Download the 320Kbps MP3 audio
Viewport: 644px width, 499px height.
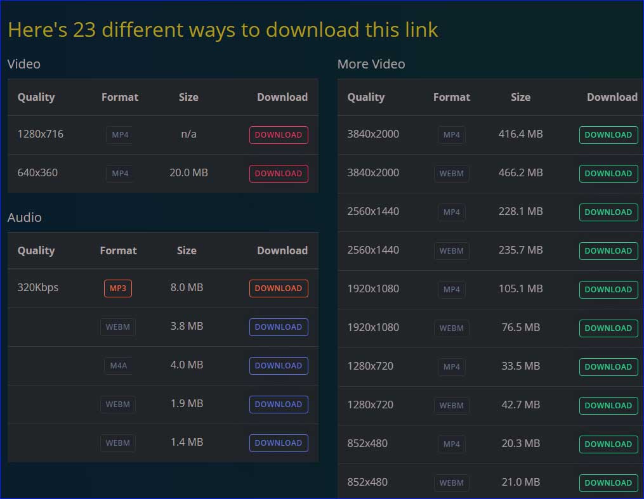click(x=279, y=288)
